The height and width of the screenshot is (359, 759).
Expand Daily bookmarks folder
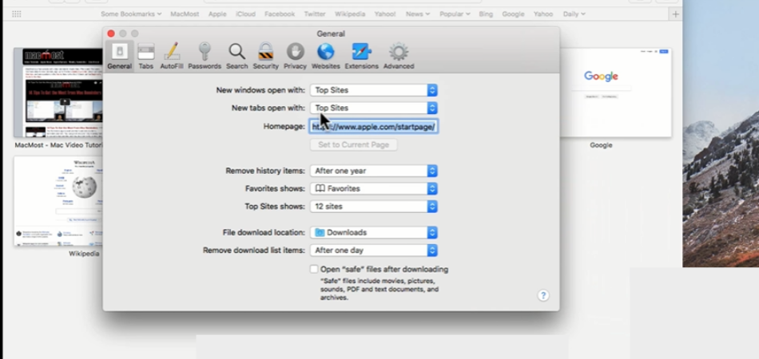(574, 14)
